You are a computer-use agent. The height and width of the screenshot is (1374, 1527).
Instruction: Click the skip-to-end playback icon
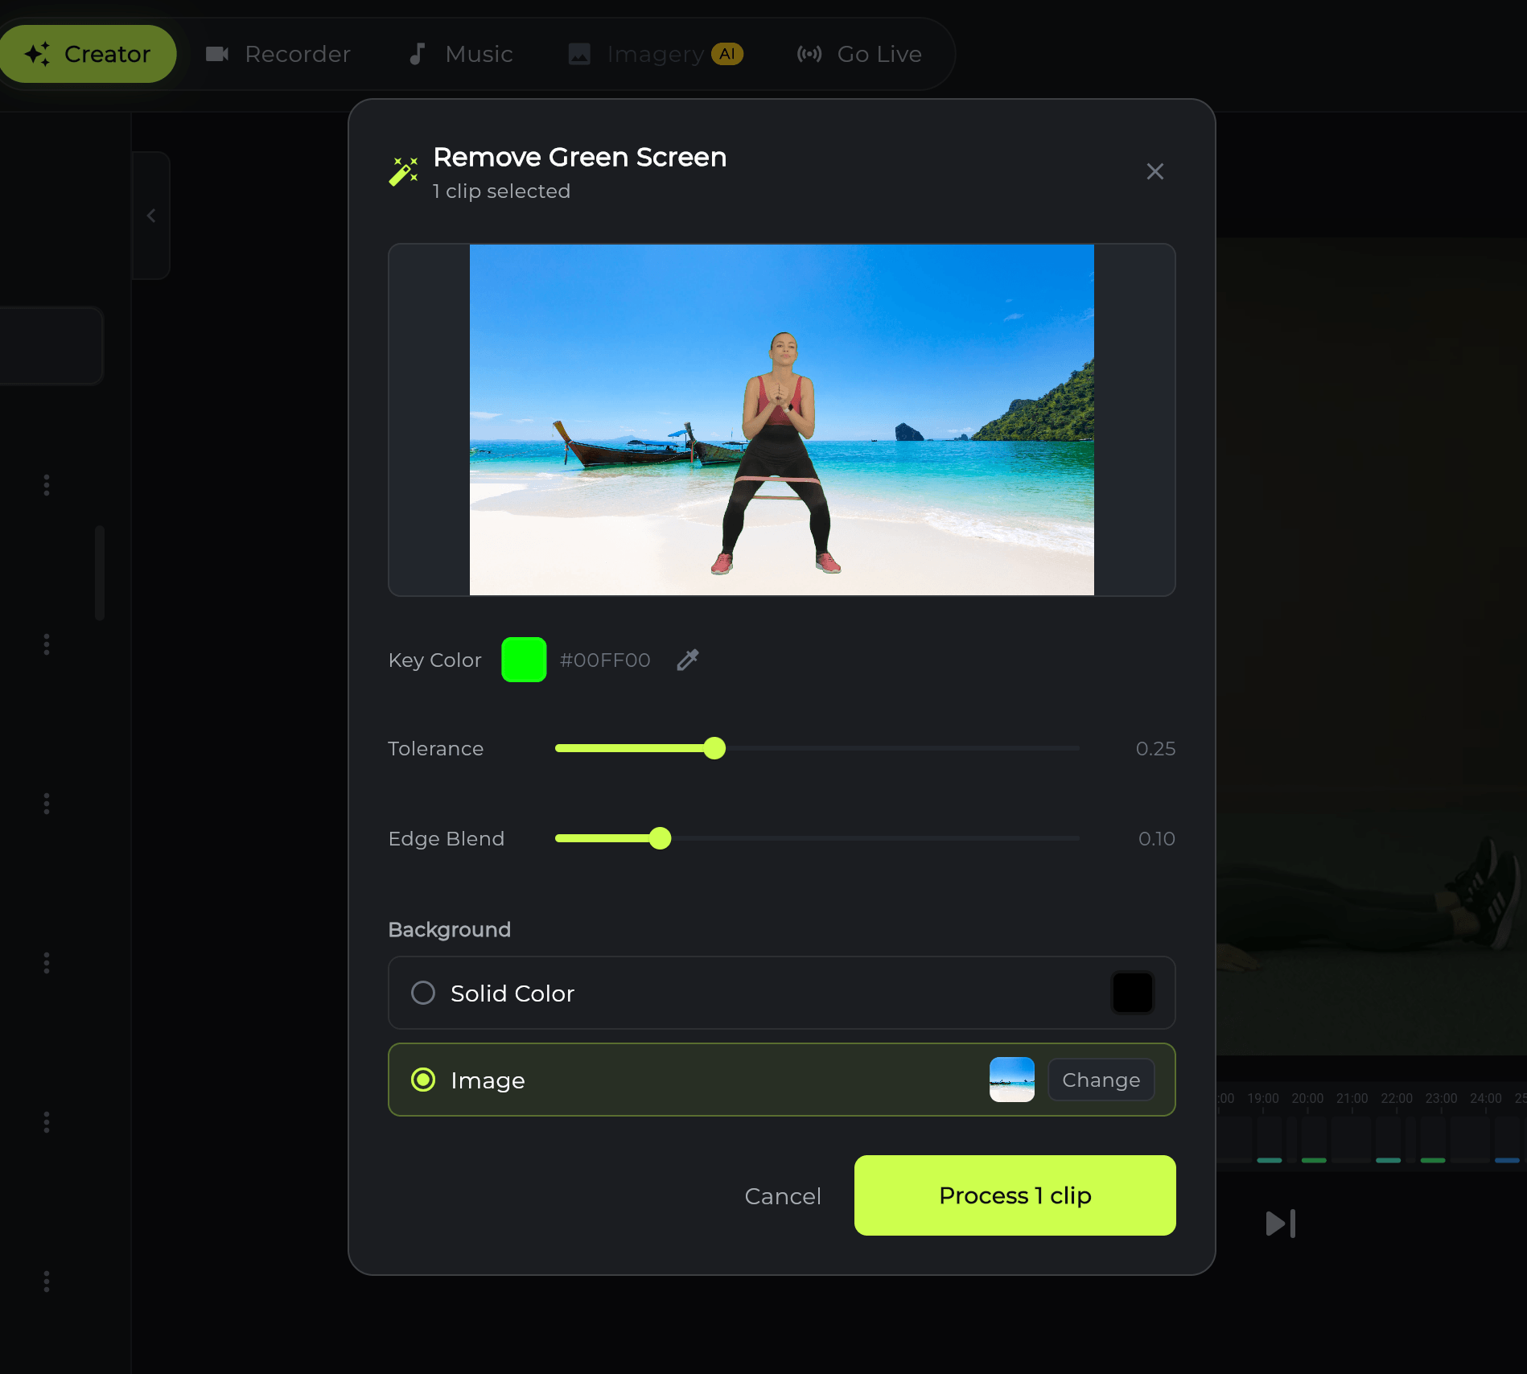click(x=1279, y=1224)
